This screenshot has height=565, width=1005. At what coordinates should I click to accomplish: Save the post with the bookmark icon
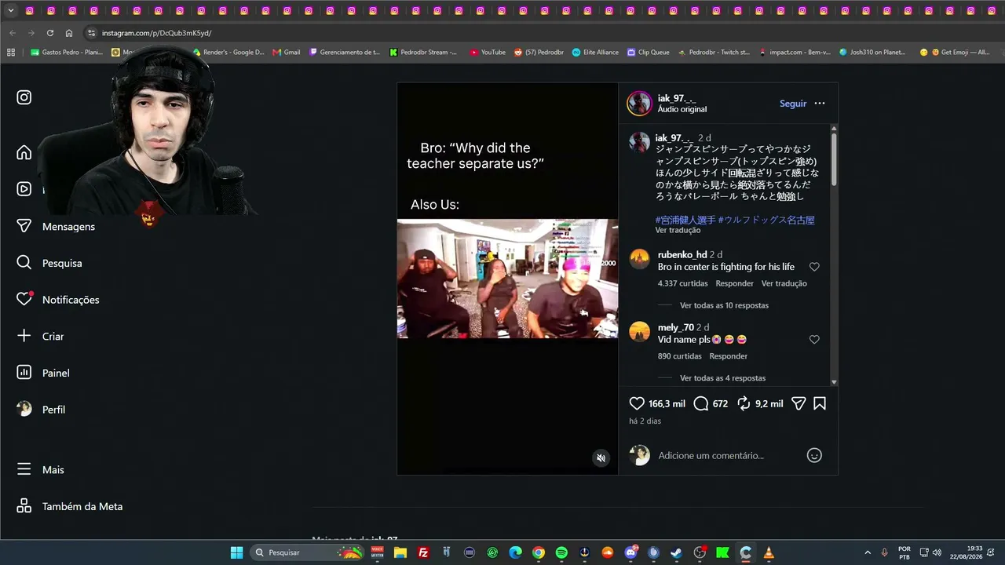pyautogui.click(x=820, y=403)
